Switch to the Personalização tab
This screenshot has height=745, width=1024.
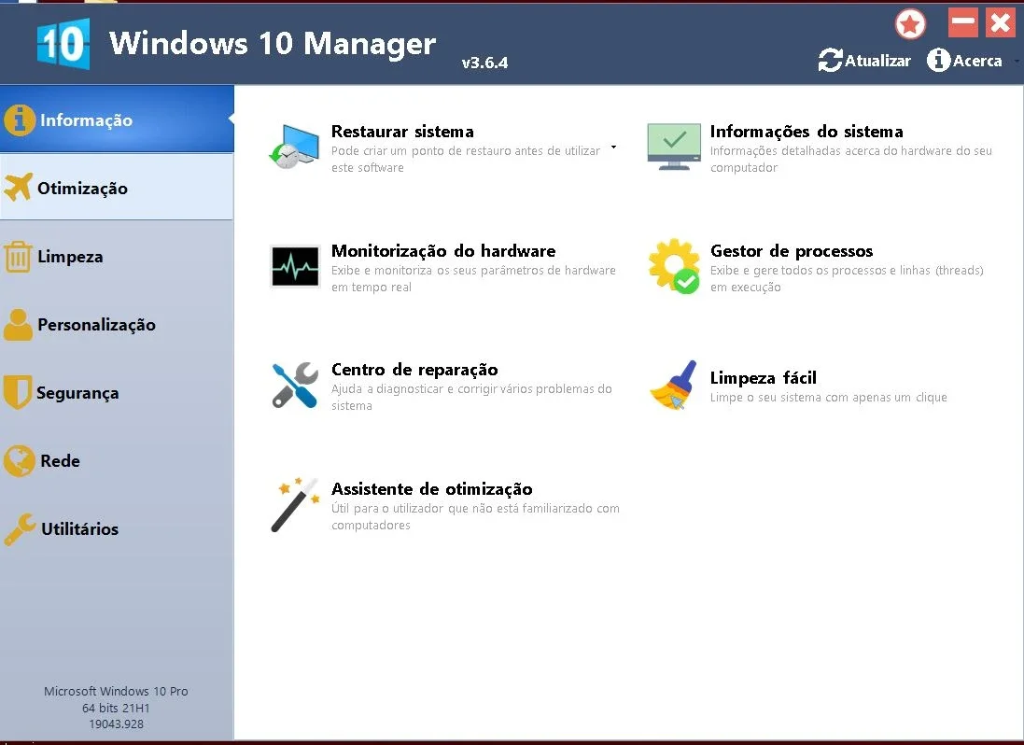pyautogui.click(x=117, y=325)
